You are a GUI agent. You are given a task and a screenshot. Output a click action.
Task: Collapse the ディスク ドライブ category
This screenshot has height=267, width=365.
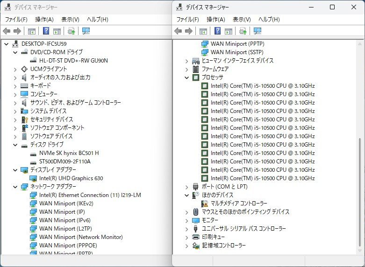tap(15, 145)
